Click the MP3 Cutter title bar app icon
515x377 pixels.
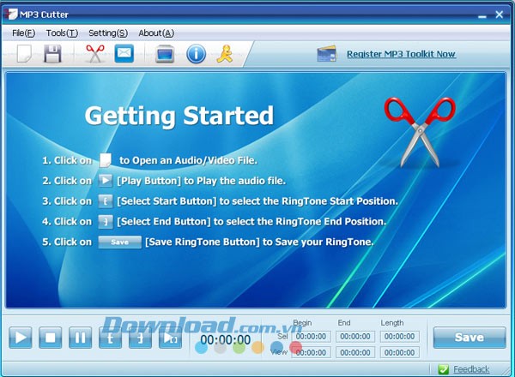12,14
